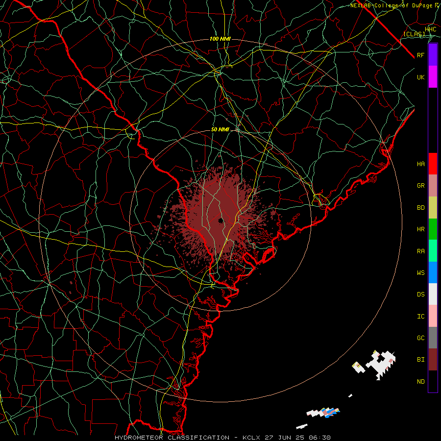
Task: Click the GC gray legend swatch
Action: [x=433, y=338]
